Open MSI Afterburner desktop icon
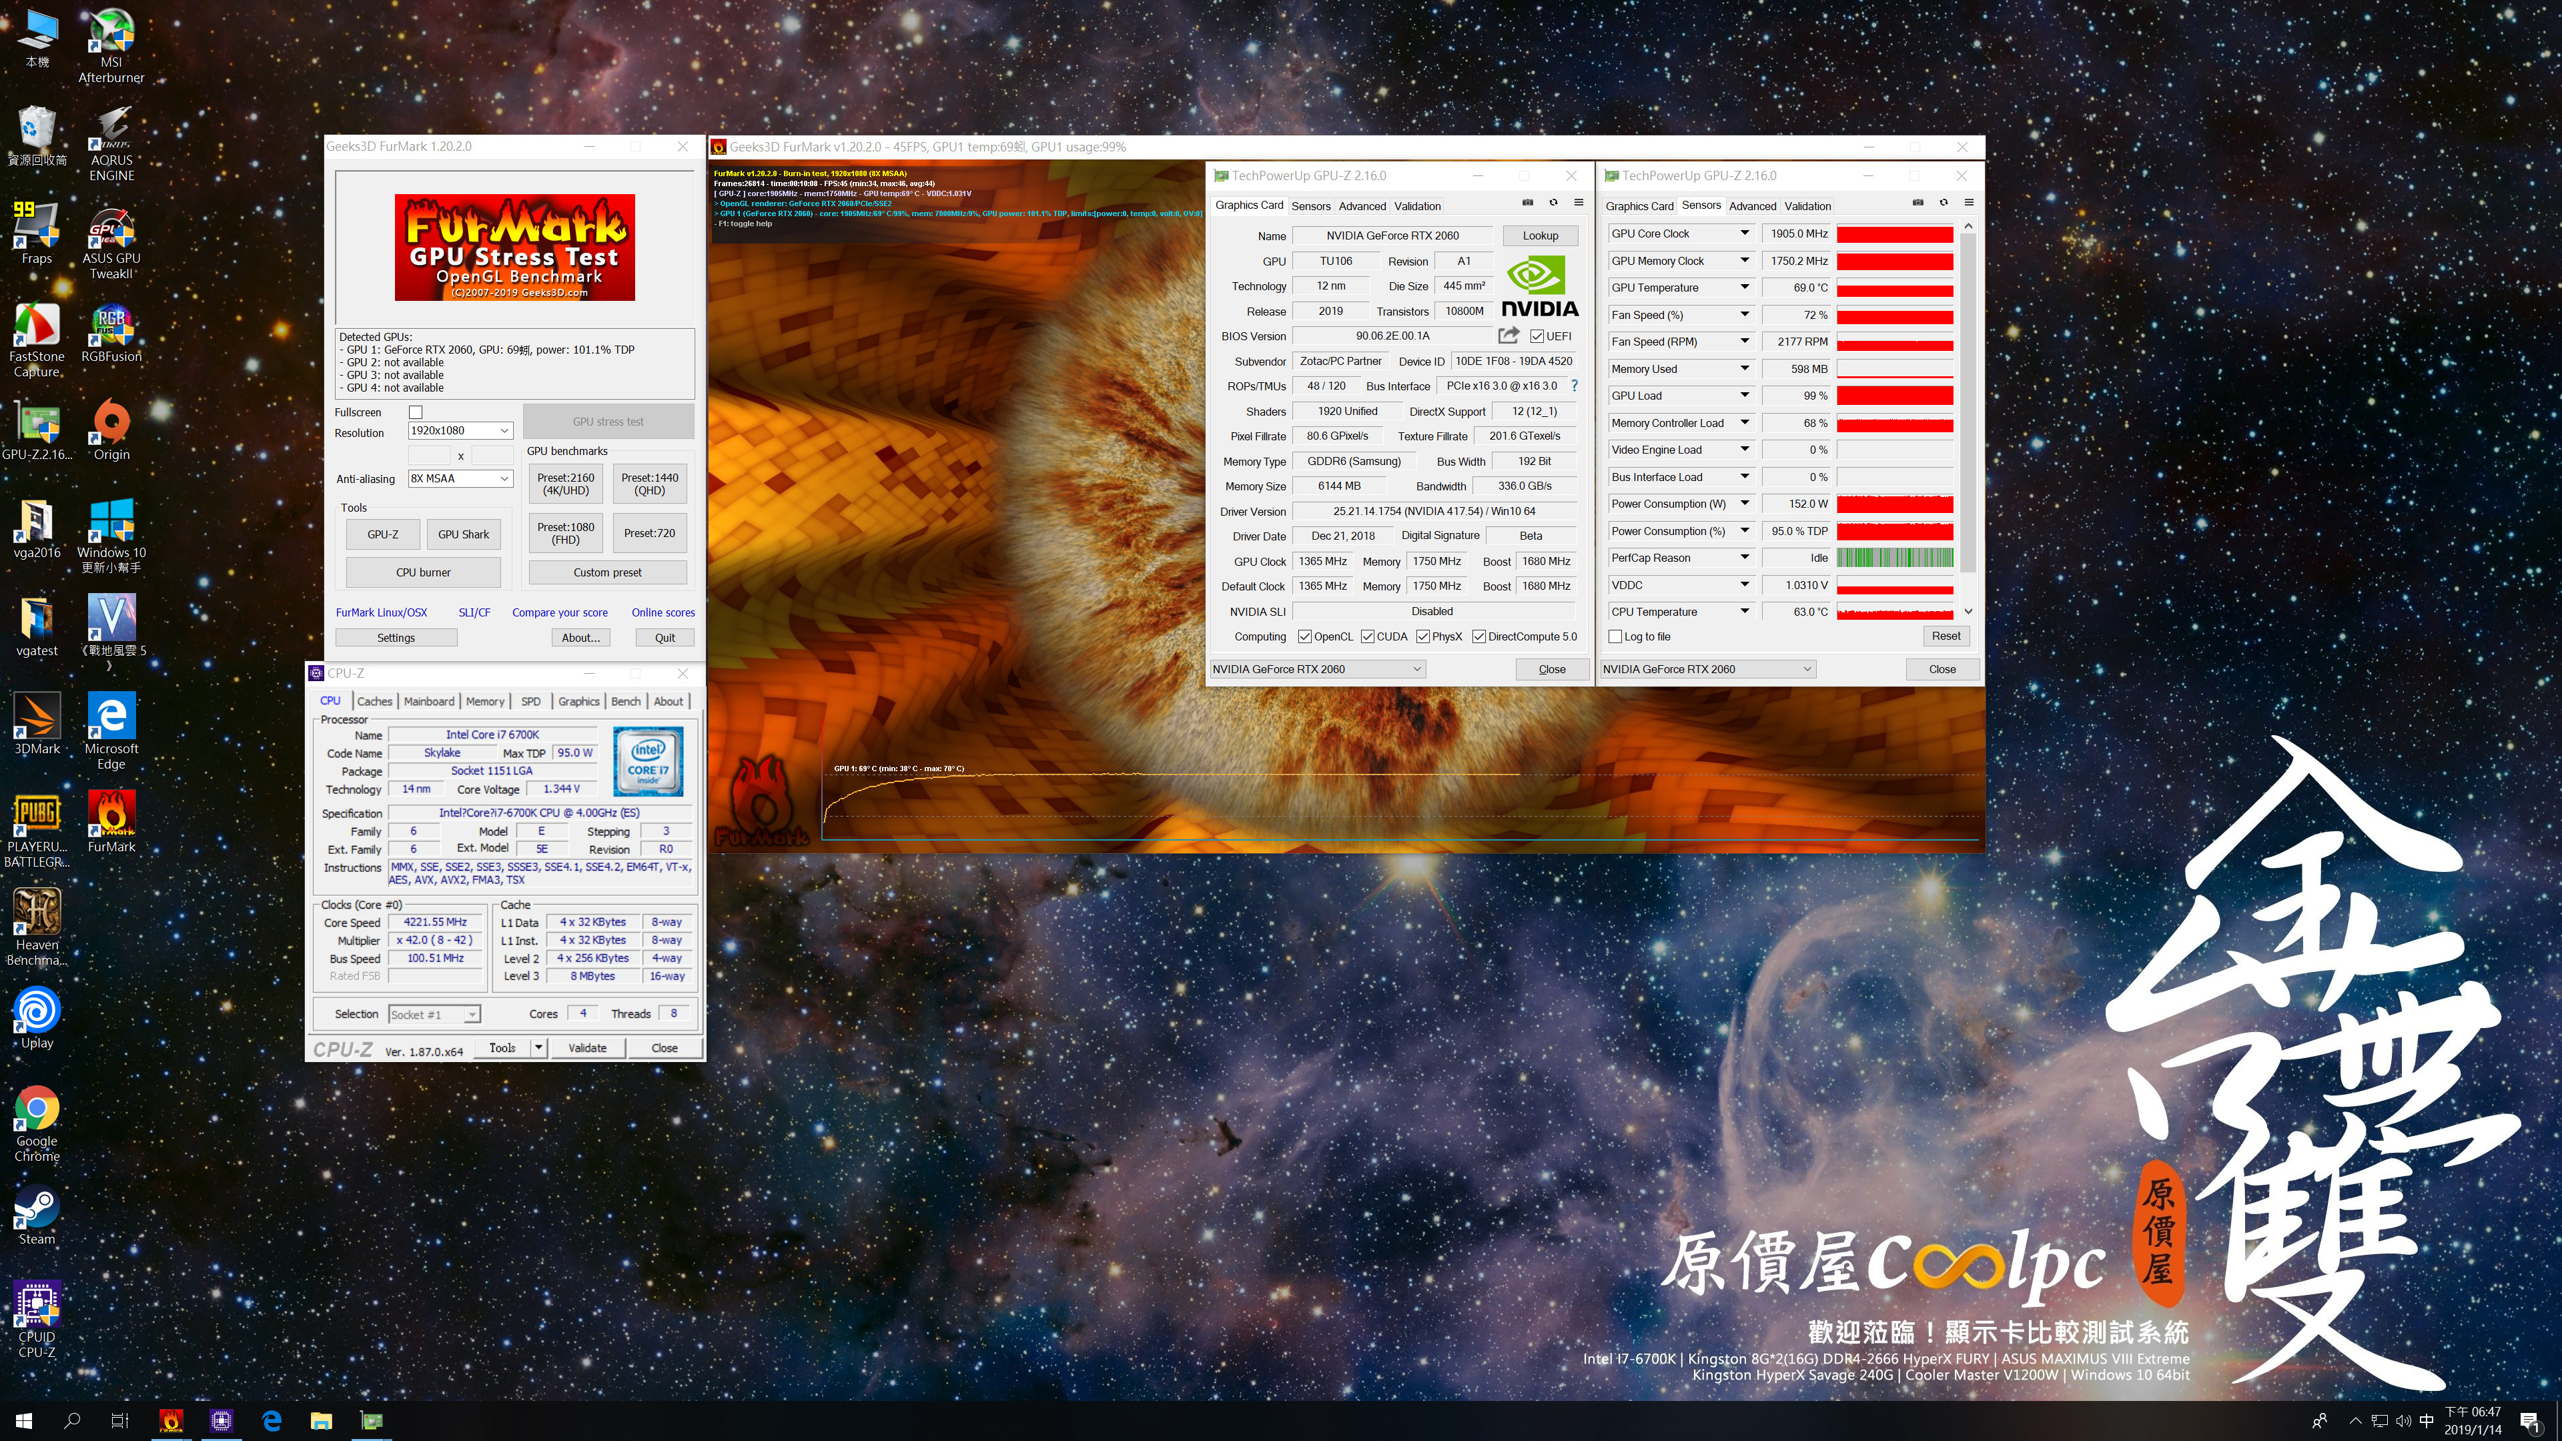 [111, 45]
